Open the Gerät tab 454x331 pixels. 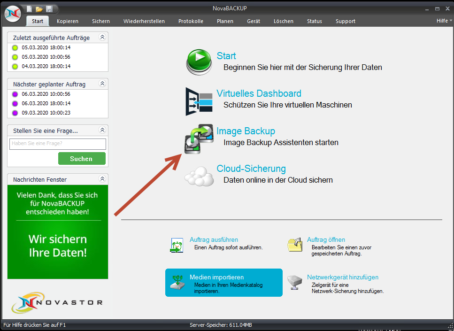[x=254, y=21]
